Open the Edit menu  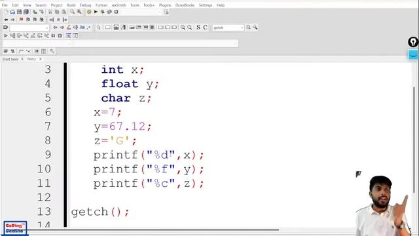(x=15, y=5)
